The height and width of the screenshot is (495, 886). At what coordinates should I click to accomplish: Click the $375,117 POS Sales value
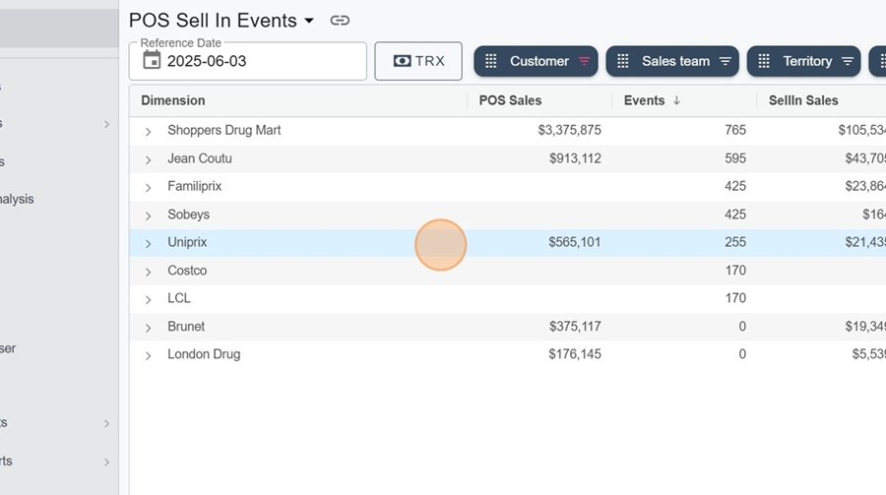(575, 326)
